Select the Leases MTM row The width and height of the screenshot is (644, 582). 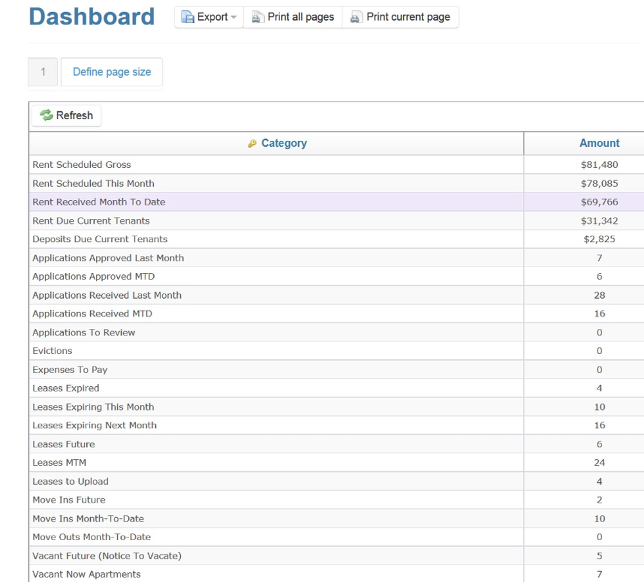[258, 462]
